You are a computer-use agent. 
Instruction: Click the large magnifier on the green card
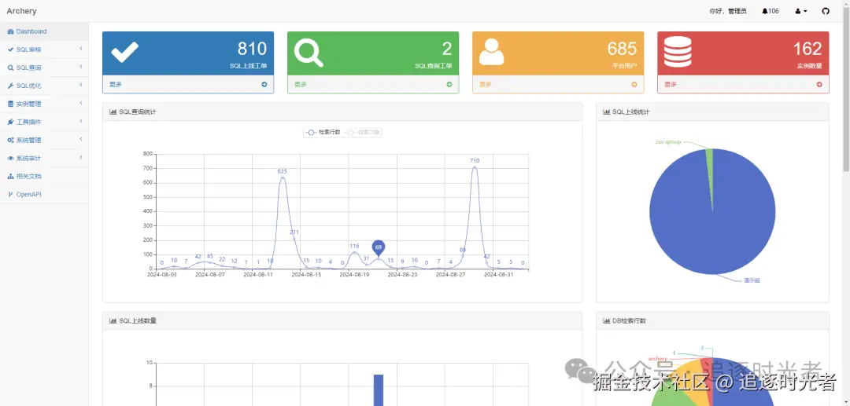point(309,53)
